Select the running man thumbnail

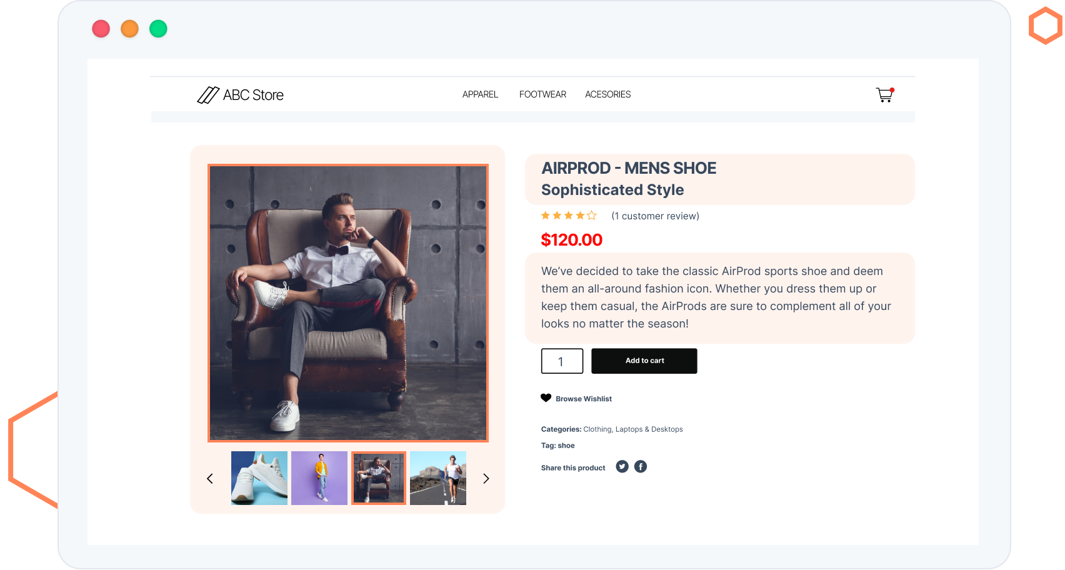(438, 478)
